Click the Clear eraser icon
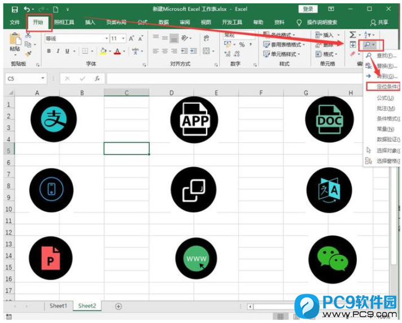Viewport: 402px width, 323px height. click(x=353, y=54)
